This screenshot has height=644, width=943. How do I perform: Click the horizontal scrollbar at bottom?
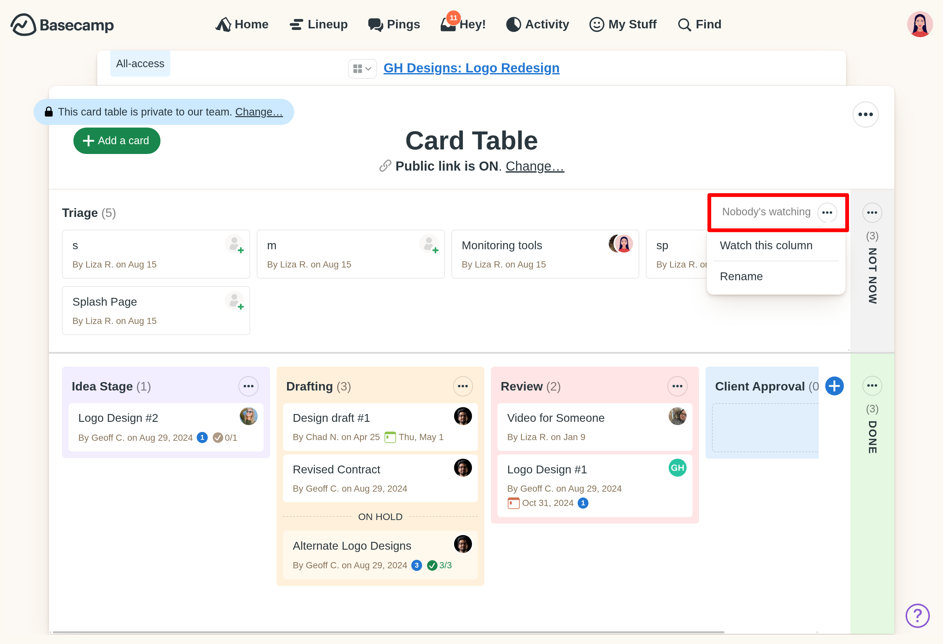(x=388, y=632)
